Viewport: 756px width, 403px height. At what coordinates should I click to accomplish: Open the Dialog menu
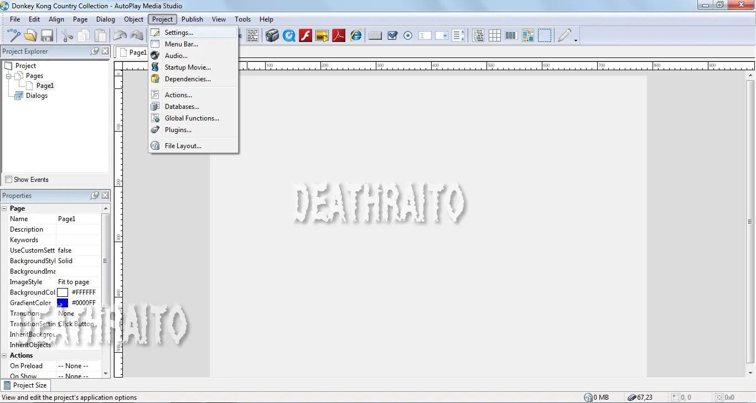pyautogui.click(x=105, y=19)
